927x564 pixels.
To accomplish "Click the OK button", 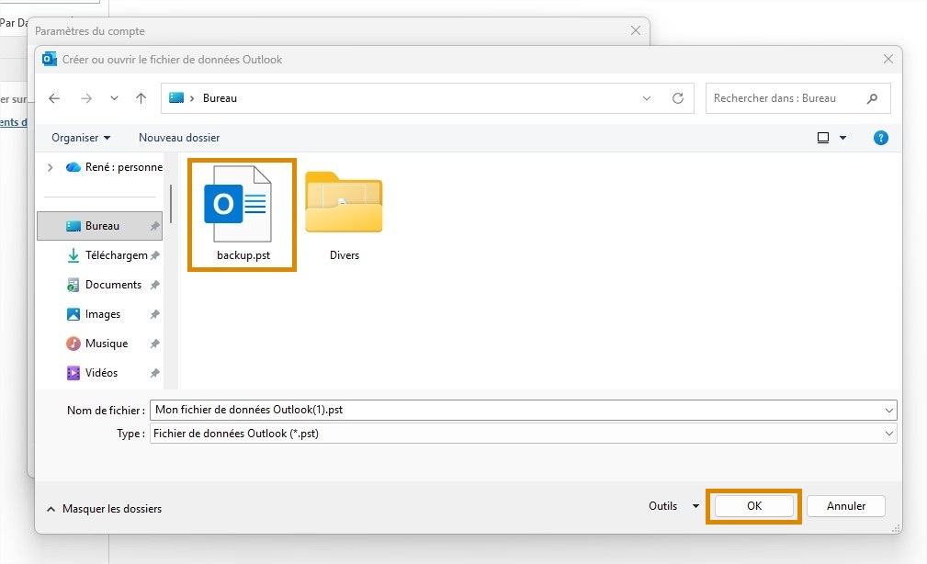I will (753, 506).
